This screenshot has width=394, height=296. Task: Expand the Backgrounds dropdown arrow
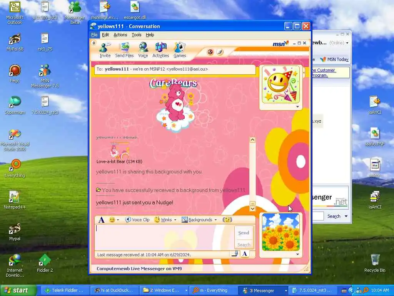pyautogui.click(x=215, y=220)
